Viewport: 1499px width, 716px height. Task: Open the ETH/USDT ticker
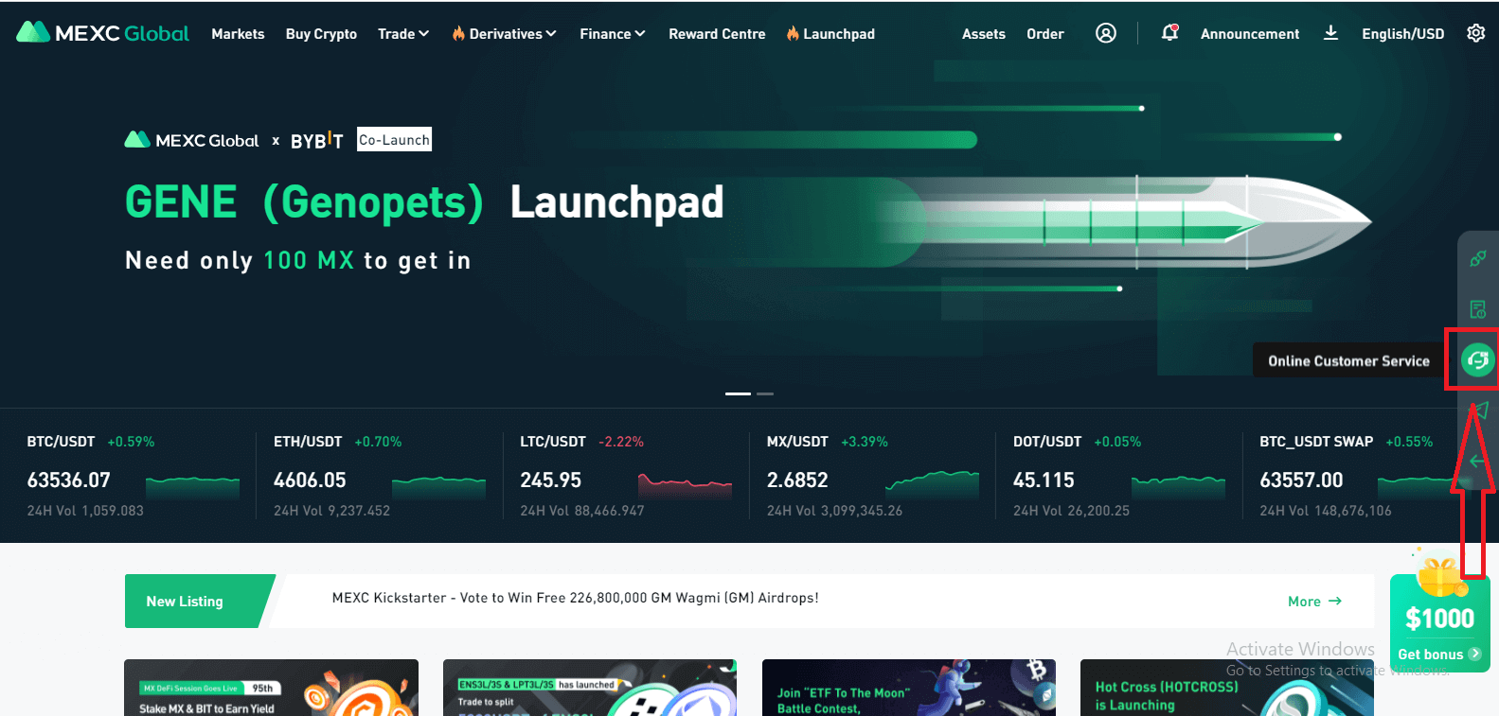point(308,442)
